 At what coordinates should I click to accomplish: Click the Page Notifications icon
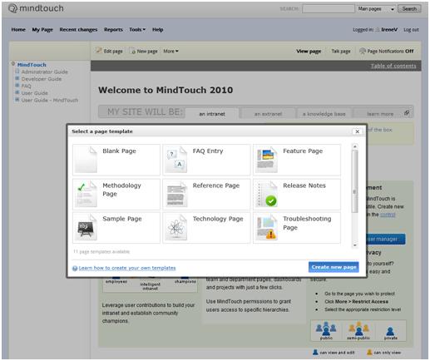tap(363, 51)
